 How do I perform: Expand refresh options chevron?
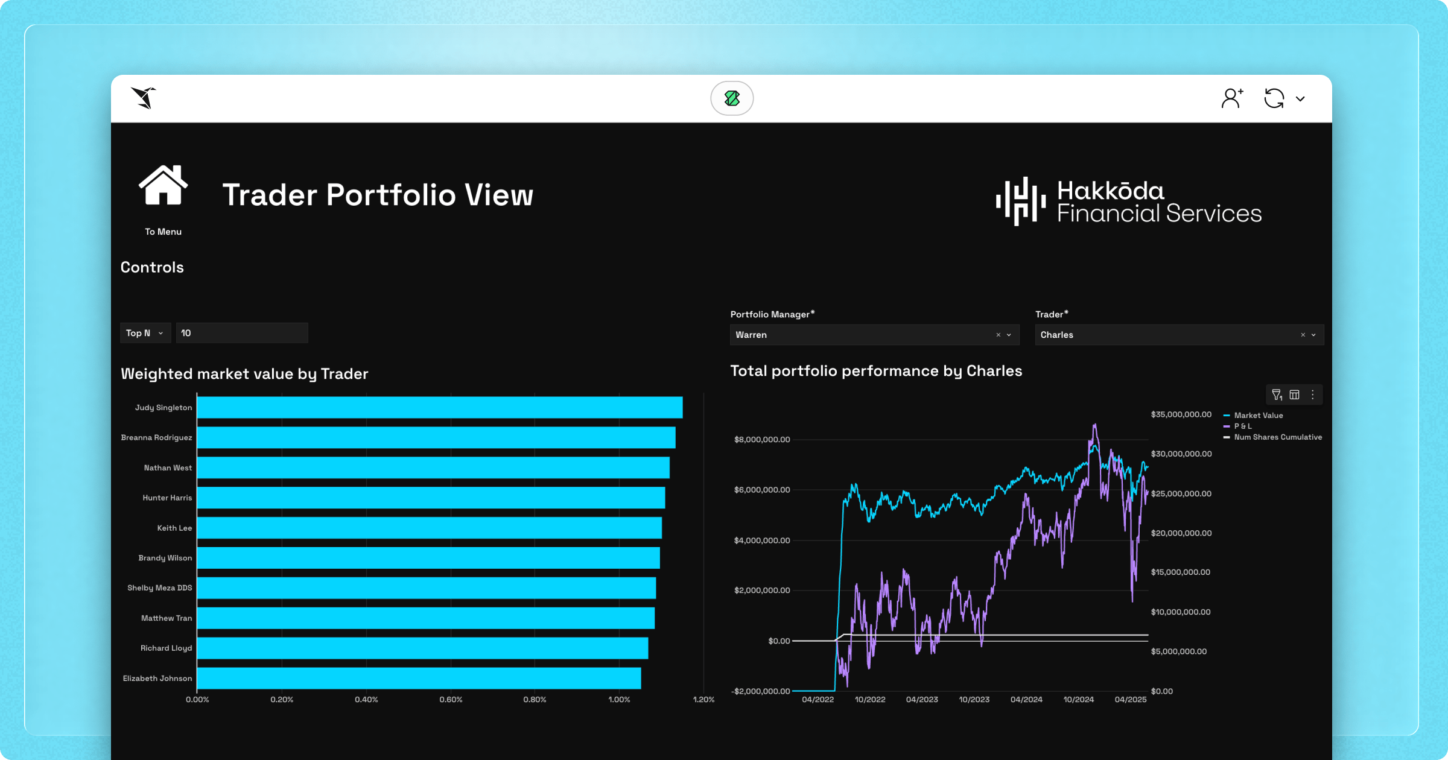tap(1301, 99)
